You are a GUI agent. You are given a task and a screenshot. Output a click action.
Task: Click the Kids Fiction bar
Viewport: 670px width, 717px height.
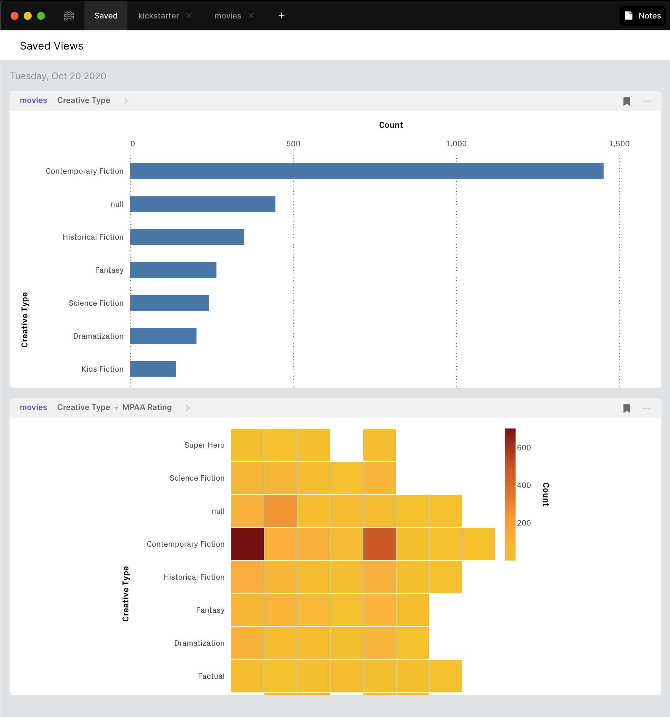153,369
